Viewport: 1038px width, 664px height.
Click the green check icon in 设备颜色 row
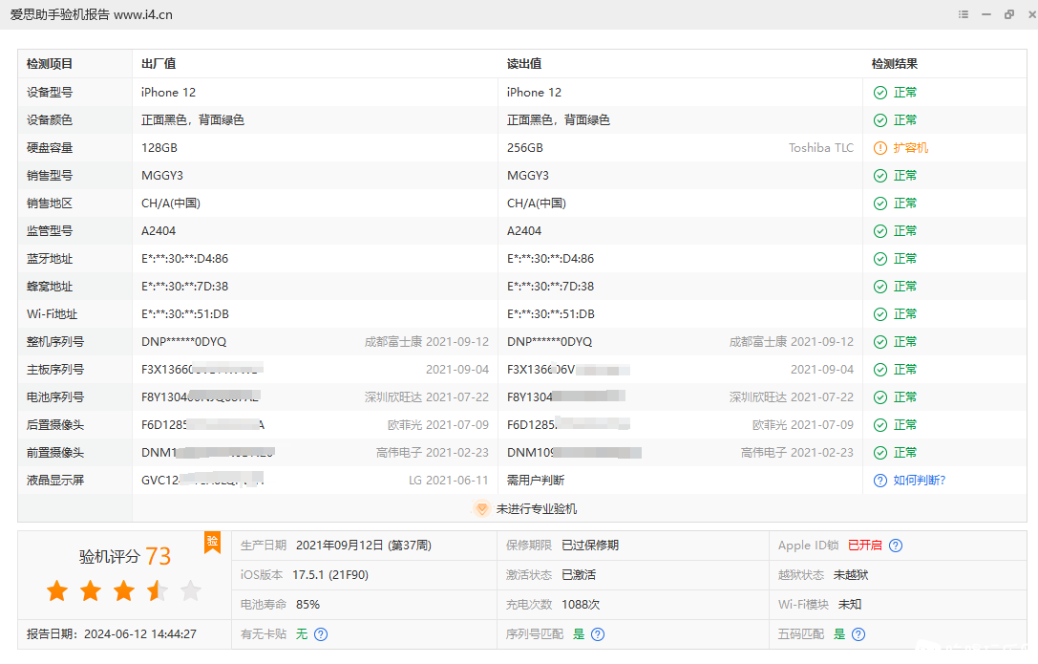click(880, 120)
